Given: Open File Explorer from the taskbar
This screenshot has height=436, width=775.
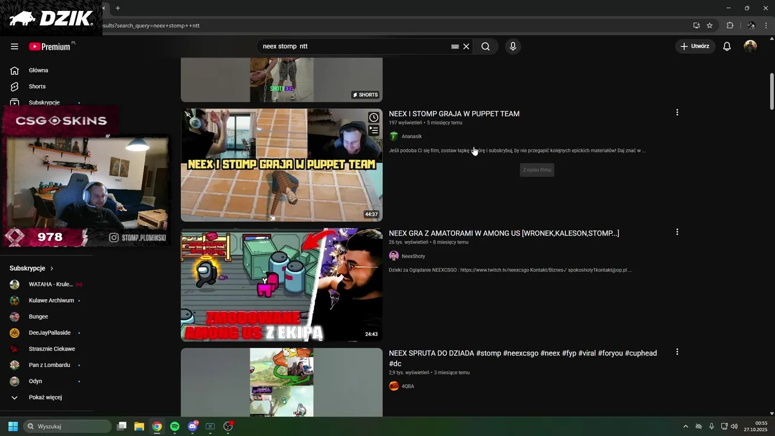Looking at the screenshot, I should tap(139, 426).
